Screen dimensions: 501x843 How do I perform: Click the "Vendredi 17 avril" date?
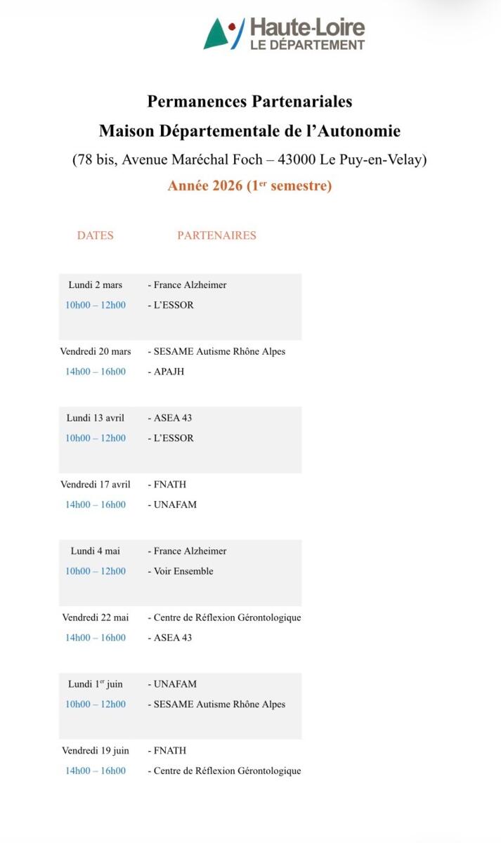point(95,485)
